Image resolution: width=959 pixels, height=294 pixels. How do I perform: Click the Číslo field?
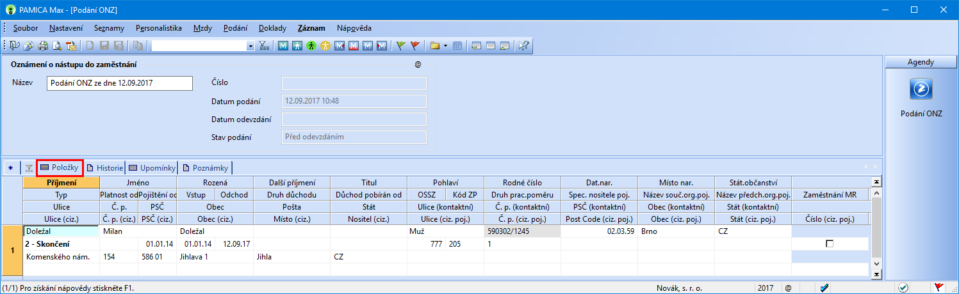tap(354, 83)
